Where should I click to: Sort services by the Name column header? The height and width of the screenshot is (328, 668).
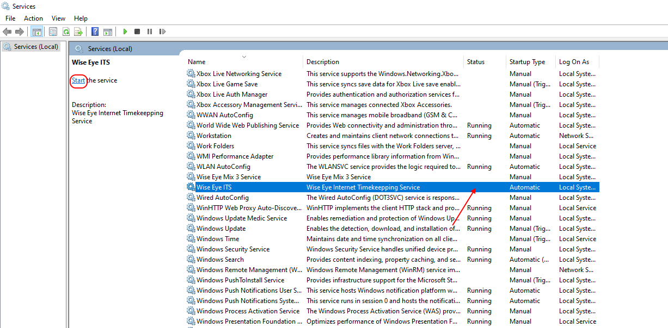(x=197, y=62)
